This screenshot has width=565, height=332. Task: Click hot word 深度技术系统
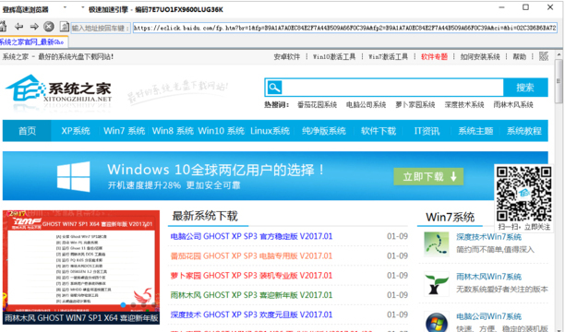(x=464, y=105)
